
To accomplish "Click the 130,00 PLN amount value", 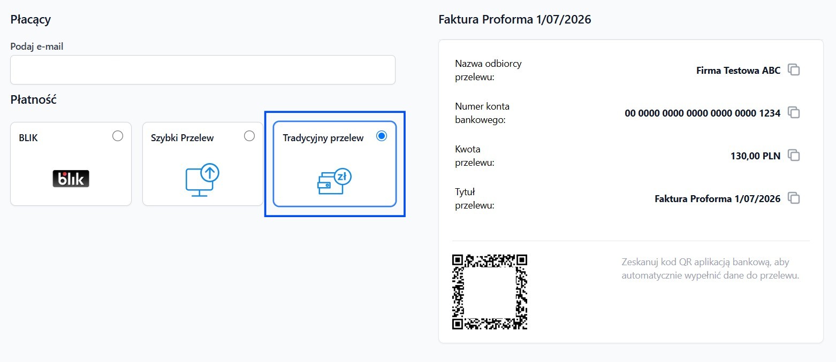I will click(x=755, y=156).
